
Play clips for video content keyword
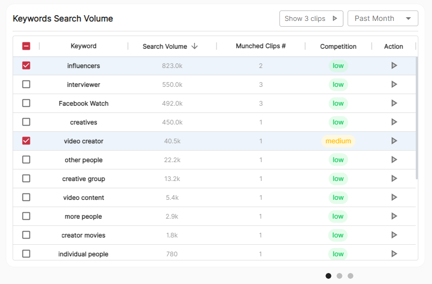point(394,197)
